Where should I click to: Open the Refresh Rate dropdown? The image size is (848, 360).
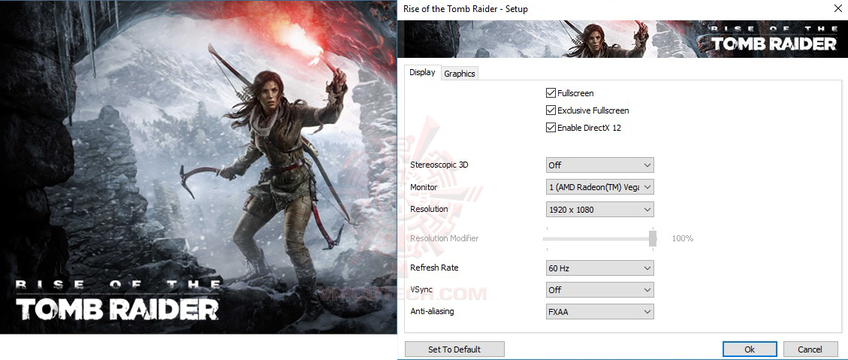[x=600, y=268]
